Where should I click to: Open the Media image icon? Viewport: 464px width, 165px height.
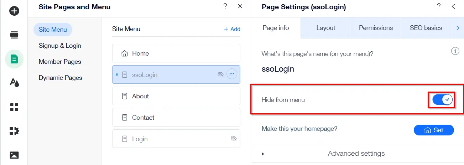click(x=14, y=155)
